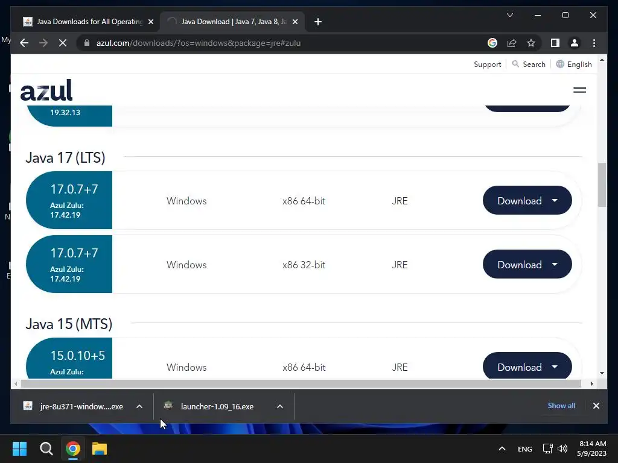Show all downloads
The height and width of the screenshot is (463, 618).
[x=561, y=406]
